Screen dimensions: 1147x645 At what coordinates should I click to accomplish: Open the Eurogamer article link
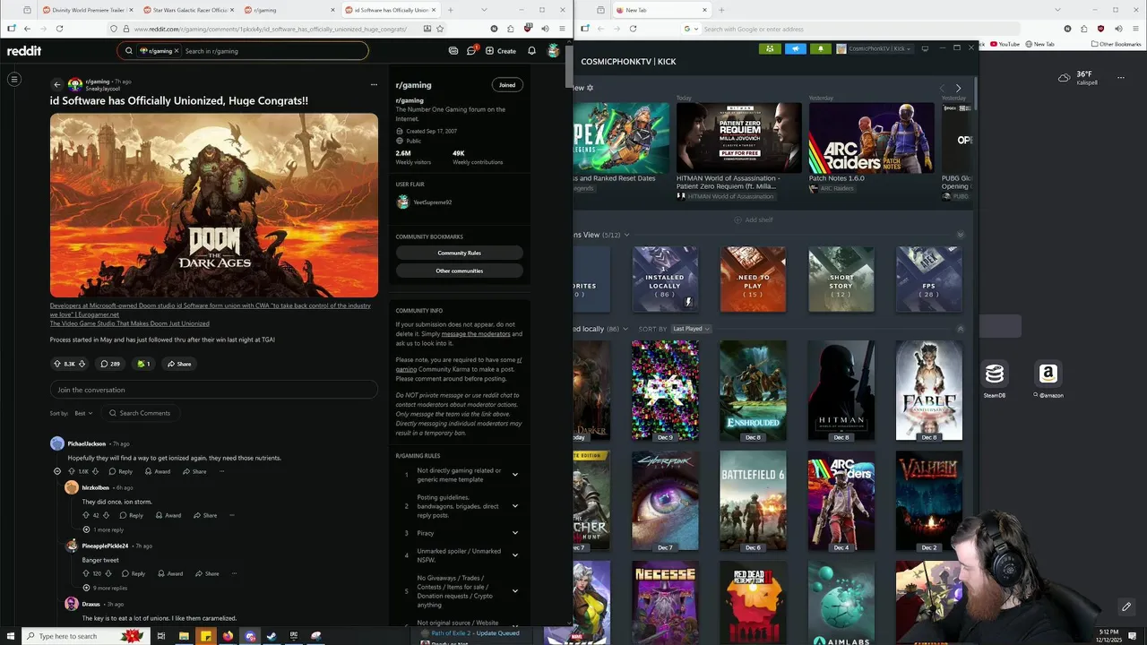tap(211, 310)
